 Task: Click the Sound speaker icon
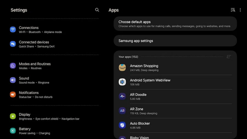coord(13,80)
